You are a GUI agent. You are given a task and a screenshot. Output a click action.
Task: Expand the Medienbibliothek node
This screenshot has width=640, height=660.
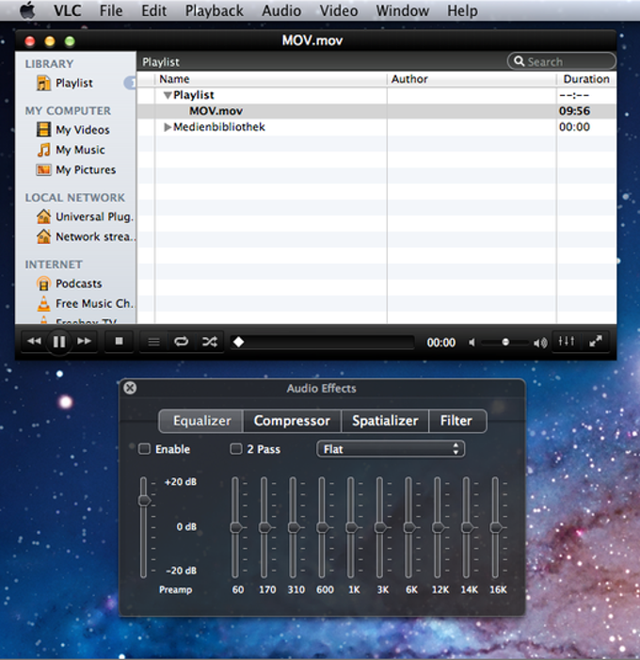168,127
